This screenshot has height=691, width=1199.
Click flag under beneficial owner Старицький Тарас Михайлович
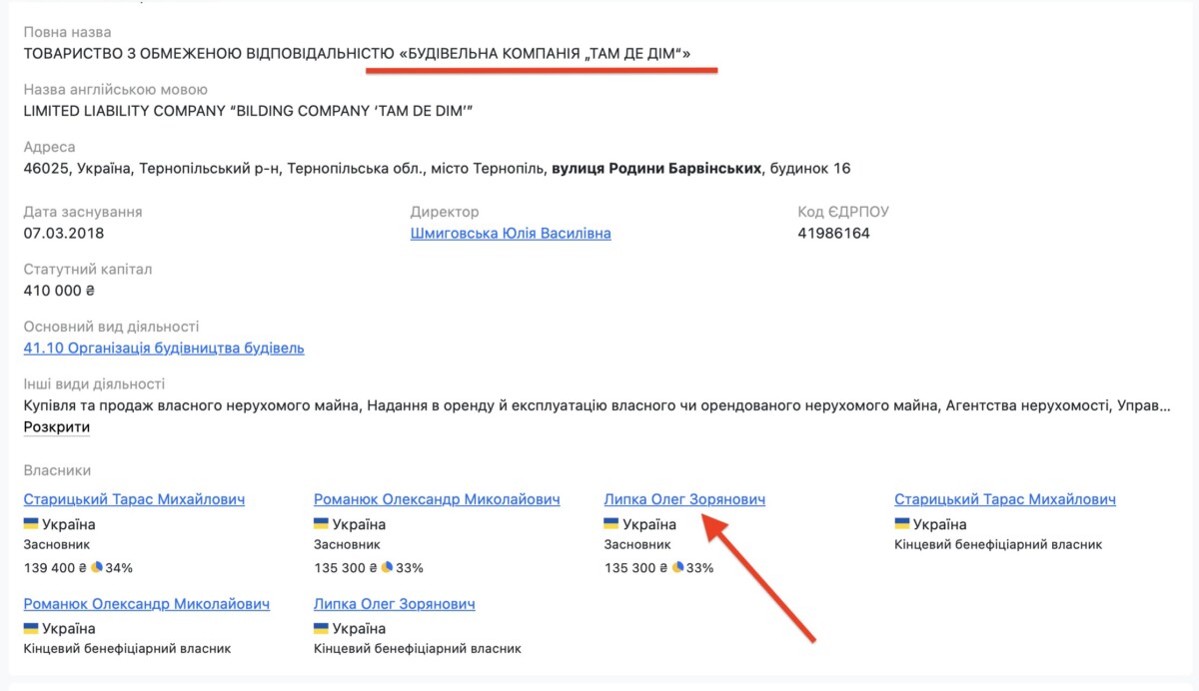click(902, 524)
